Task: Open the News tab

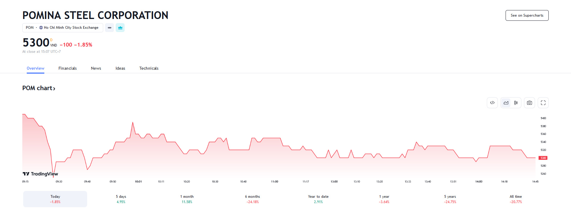Action: 96,68
